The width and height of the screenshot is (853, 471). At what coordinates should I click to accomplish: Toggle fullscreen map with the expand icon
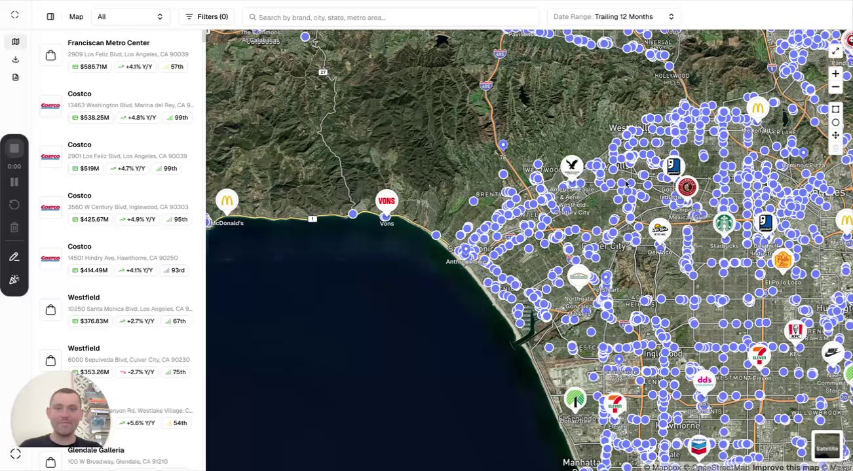point(835,52)
